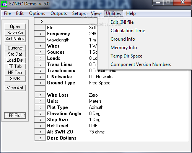
Task: Show the Currents output
Action: pyautogui.click(x=15, y=48)
